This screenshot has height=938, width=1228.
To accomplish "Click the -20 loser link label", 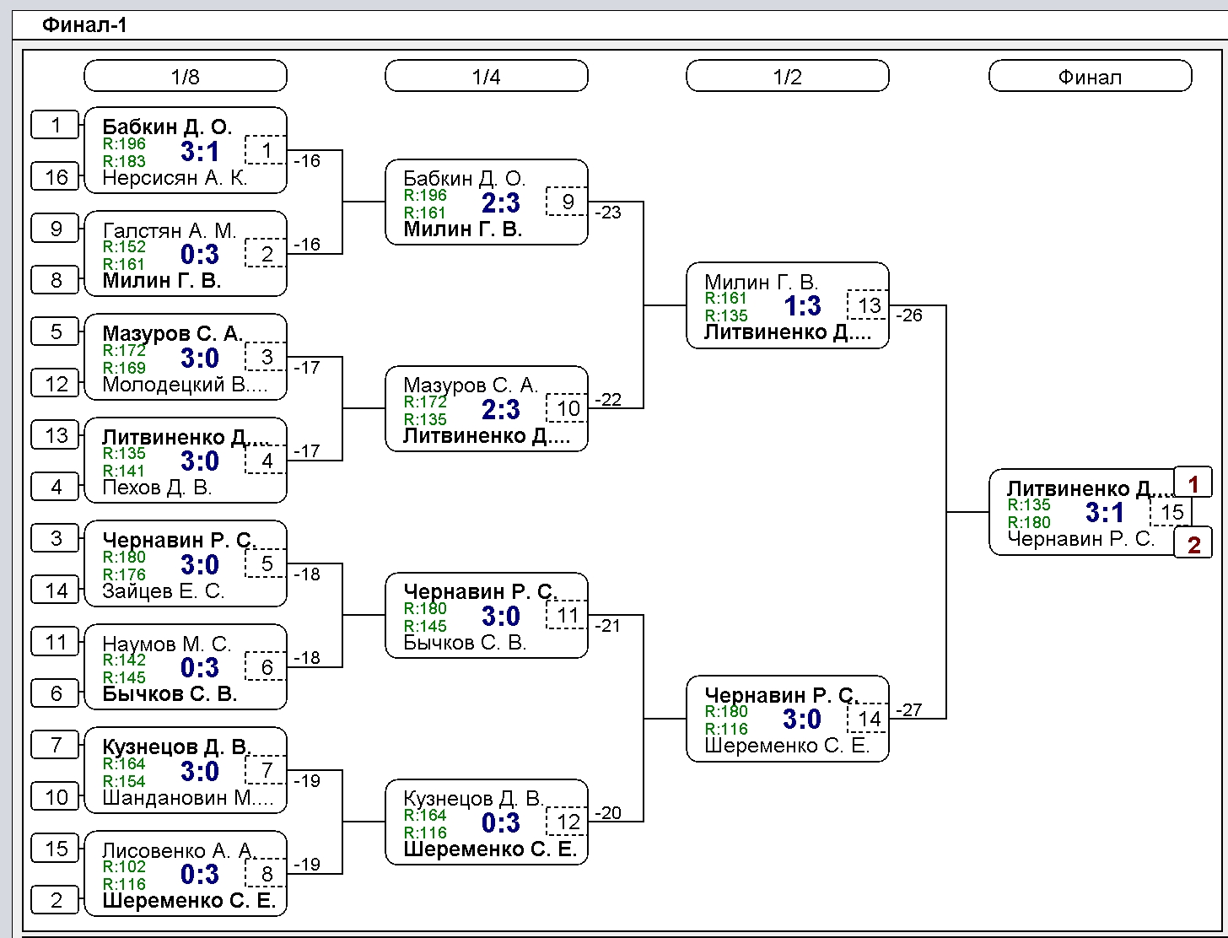I will pyautogui.click(x=608, y=813).
